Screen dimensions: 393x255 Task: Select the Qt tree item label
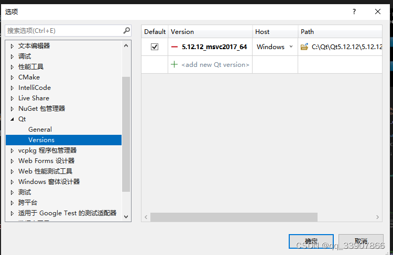(22, 119)
